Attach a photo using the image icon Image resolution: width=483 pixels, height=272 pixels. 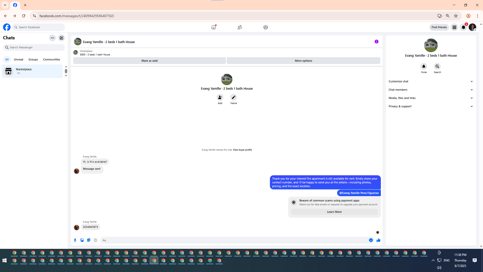(x=82, y=240)
